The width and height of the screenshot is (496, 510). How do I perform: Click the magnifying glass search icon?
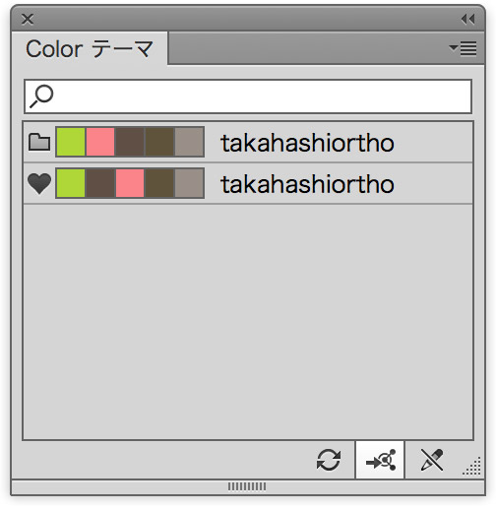41,96
